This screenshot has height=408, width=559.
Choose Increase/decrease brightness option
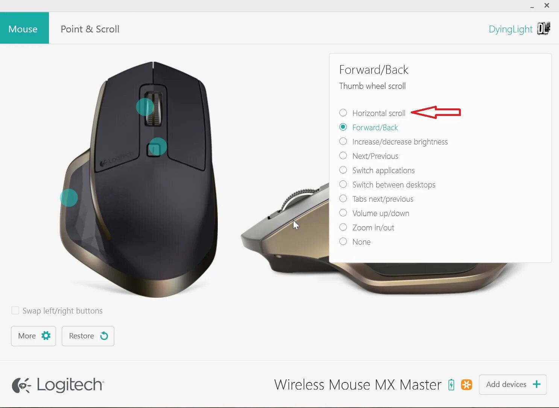(x=343, y=141)
